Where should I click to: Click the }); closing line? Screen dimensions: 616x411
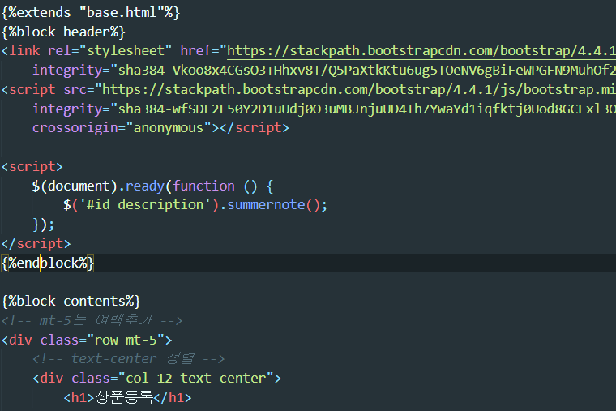pos(43,225)
